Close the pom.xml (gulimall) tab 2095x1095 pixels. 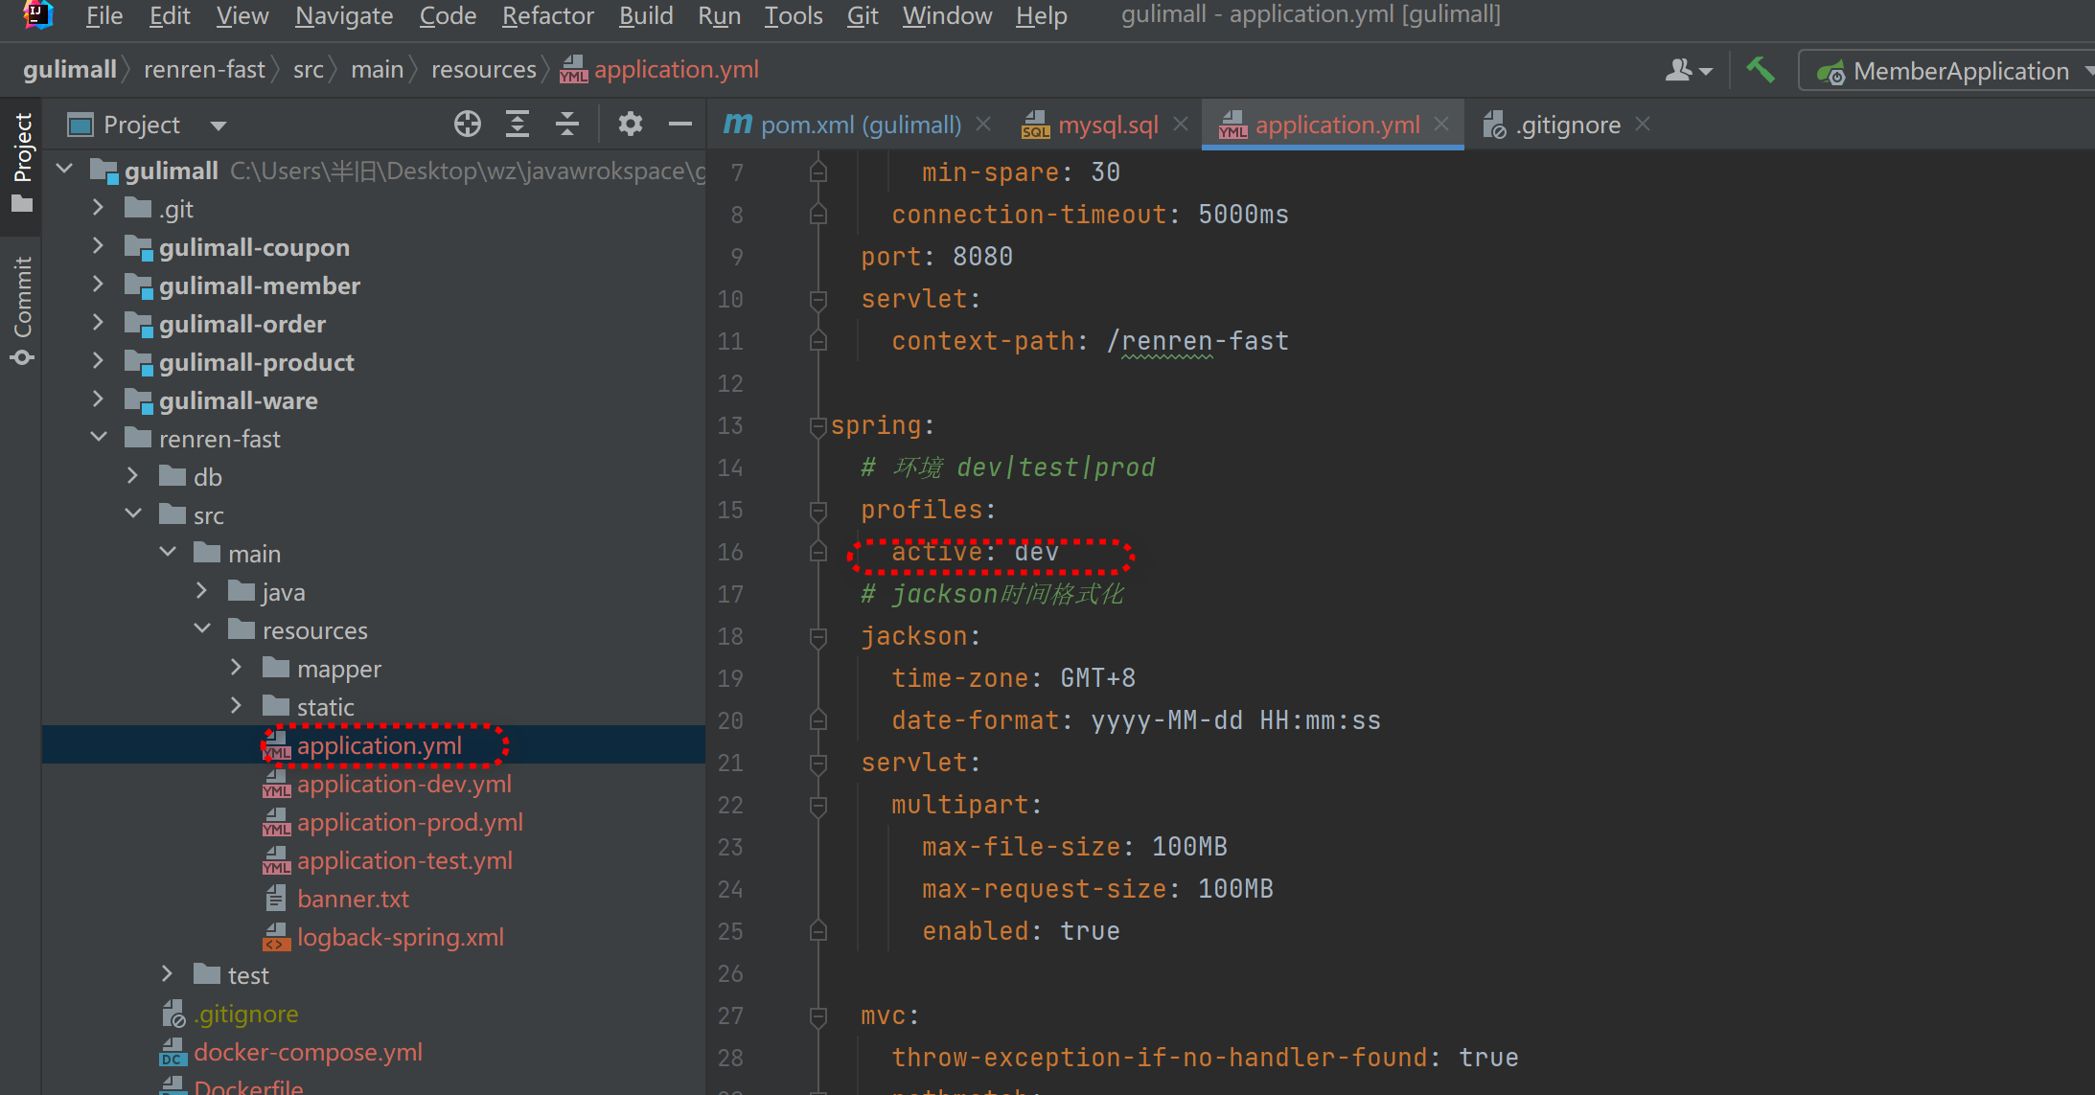point(983,125)
